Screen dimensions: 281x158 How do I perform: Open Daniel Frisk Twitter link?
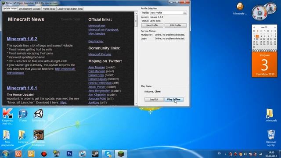tap(96, 75)
